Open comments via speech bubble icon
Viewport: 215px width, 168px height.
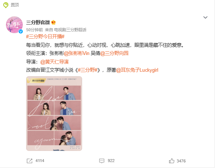102,161
